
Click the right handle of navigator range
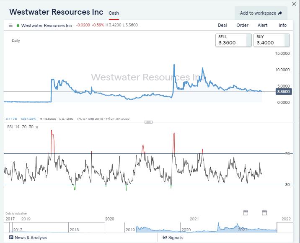277,227
